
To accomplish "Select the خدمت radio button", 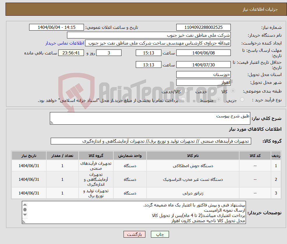I will pyautogui.click(x=212, y=91).
